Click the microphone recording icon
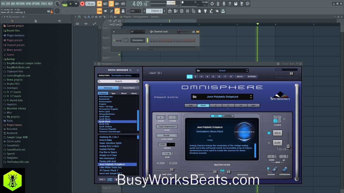This screenshot has width=344, height=193. [x=224, y=4]
